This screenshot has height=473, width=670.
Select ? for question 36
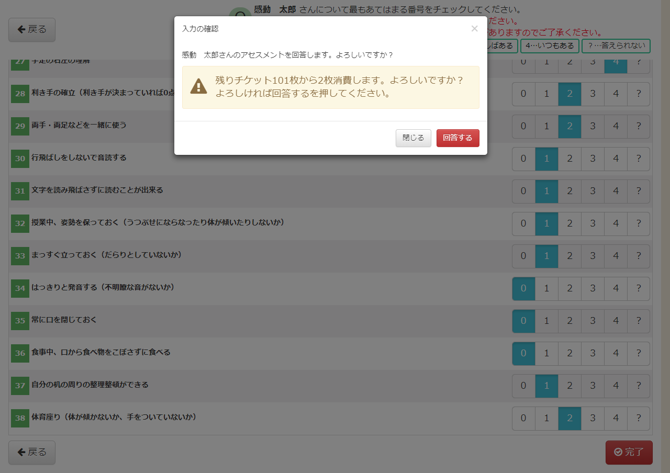[639, 354]
